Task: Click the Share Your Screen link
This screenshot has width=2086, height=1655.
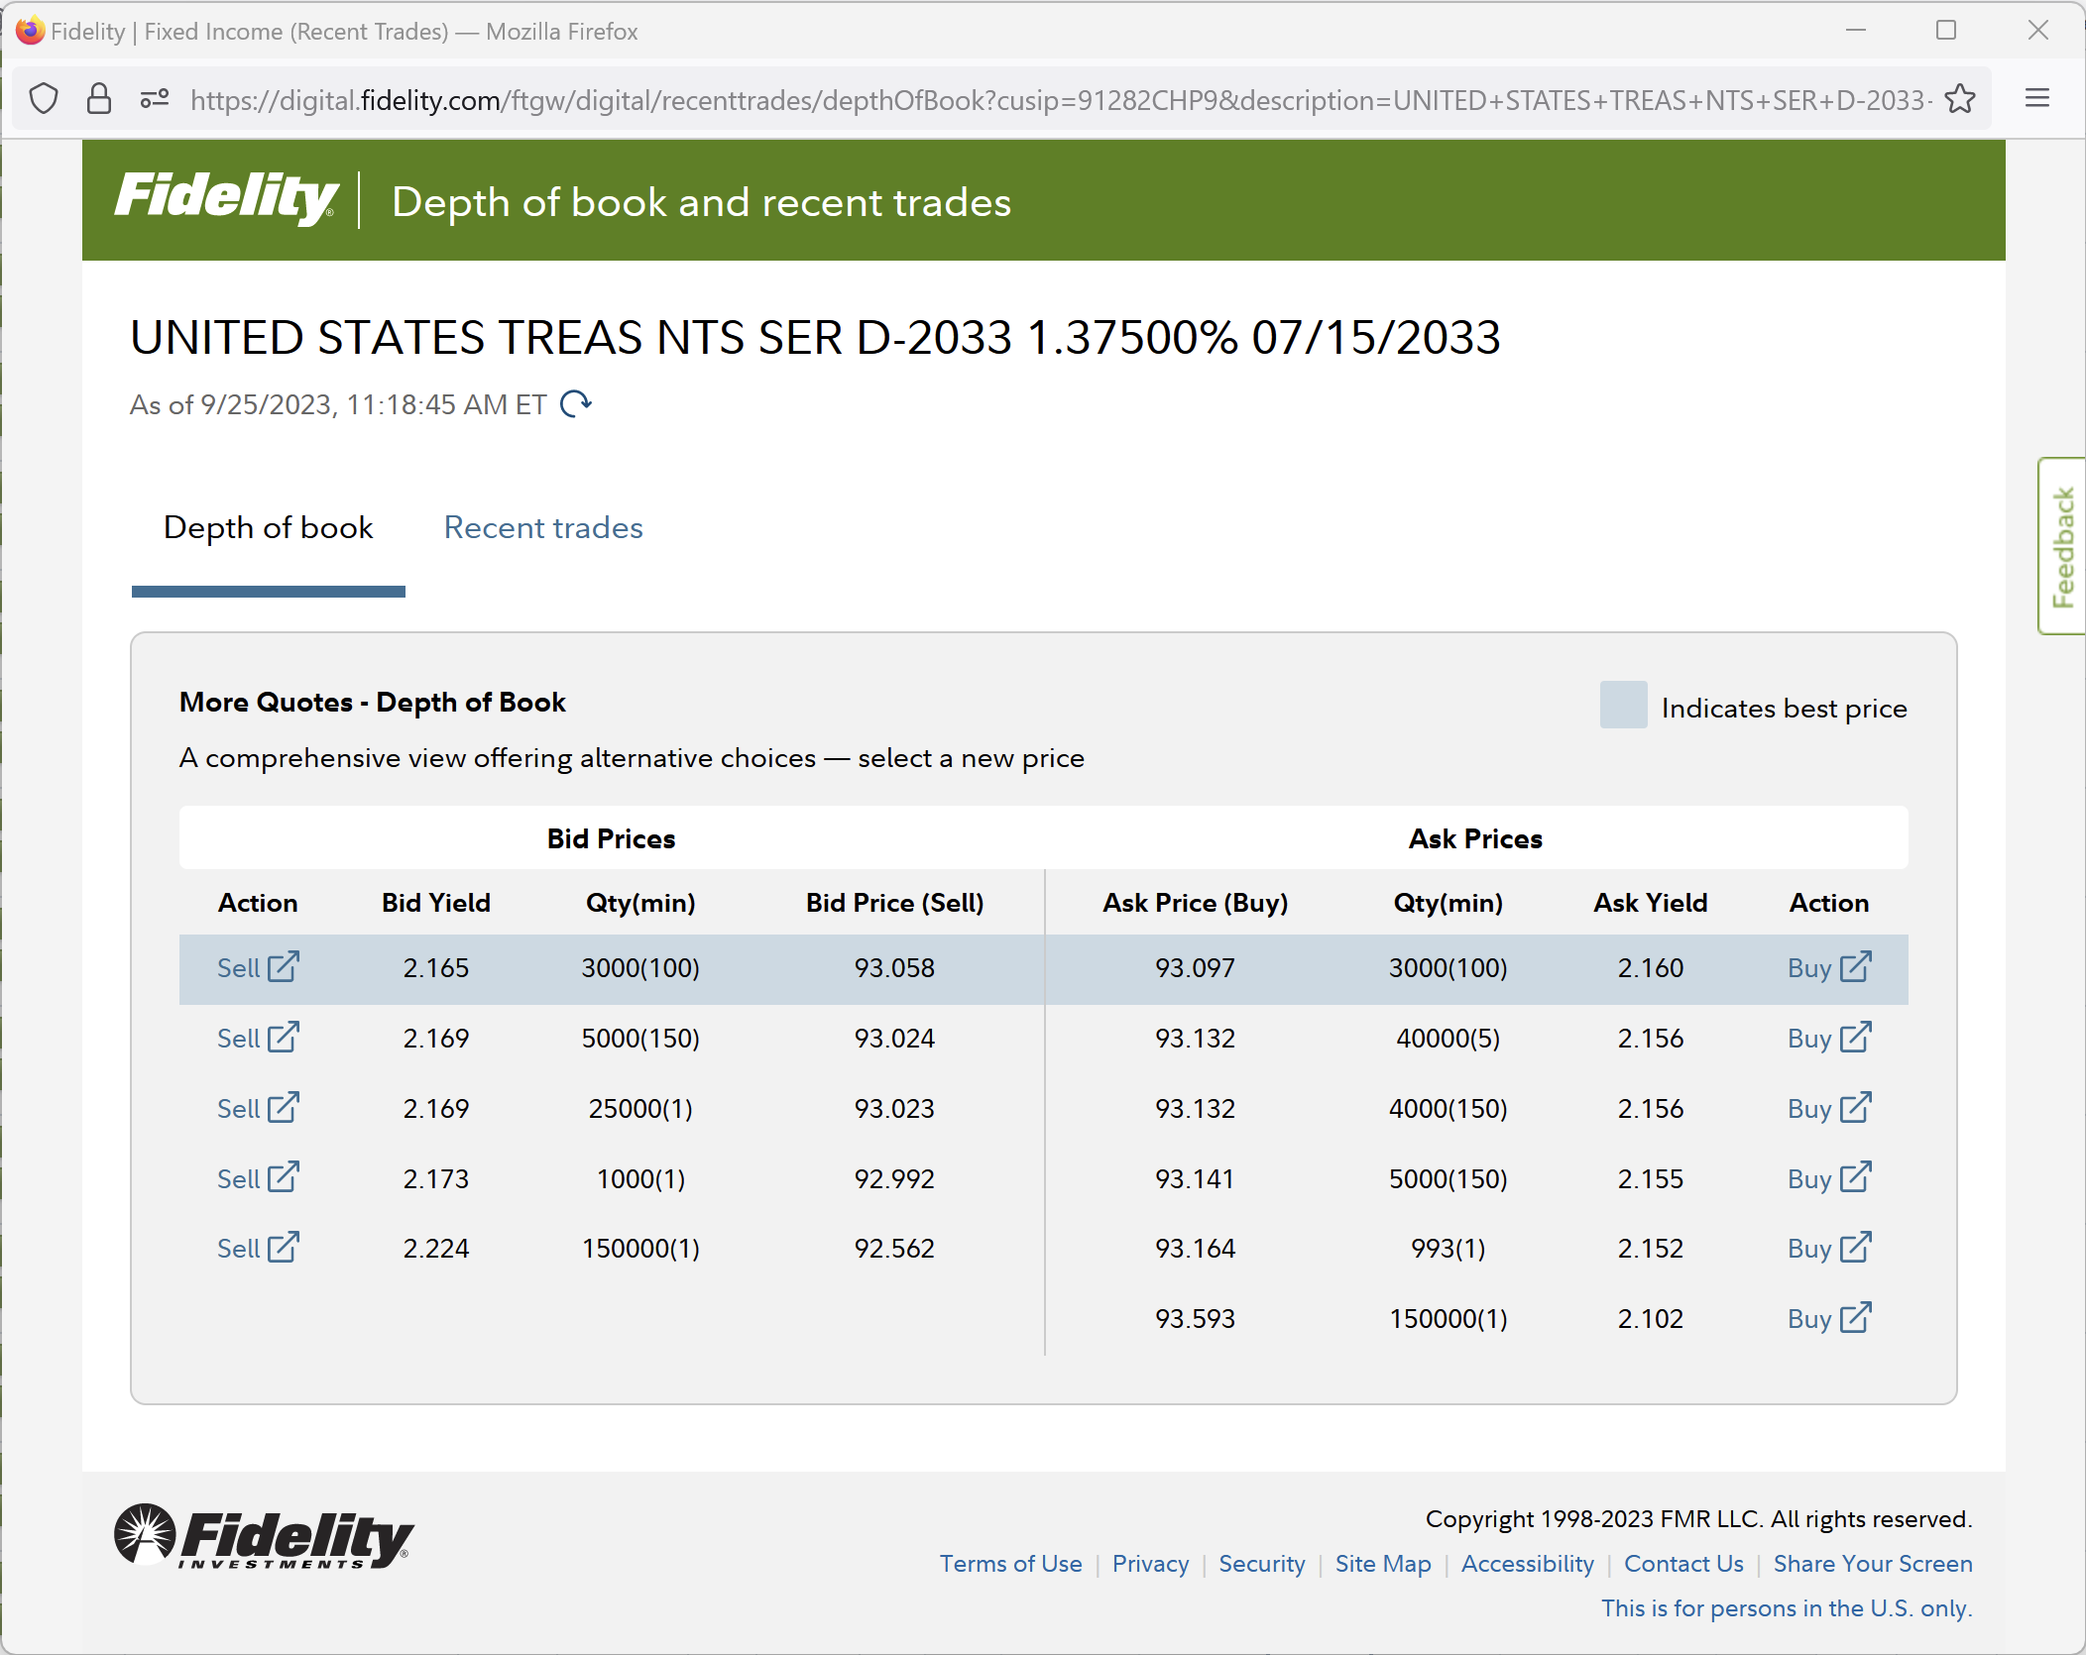Action: click(1872, 1564)
